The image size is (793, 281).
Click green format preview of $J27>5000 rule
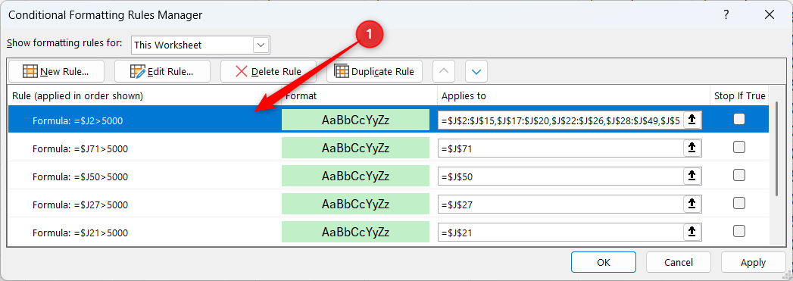pyautogui.click(x=355, y=205)
